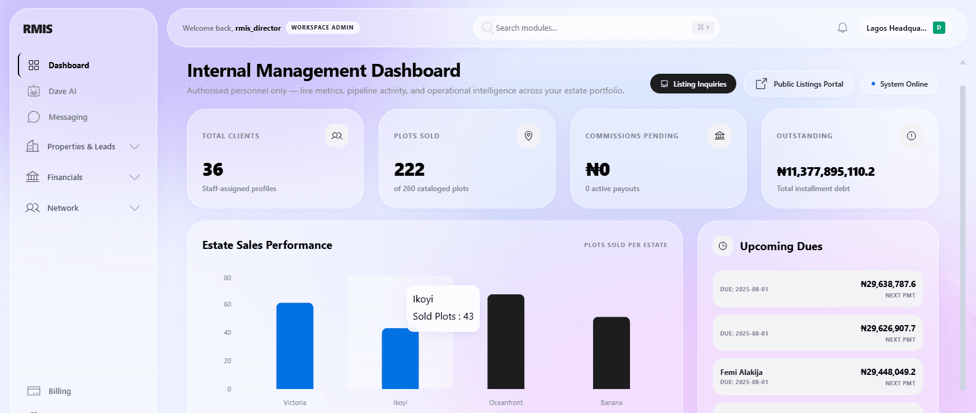Click the Outstanding alert icon
Image resolution: width=976 pixels, height=413 pixels.
point(911,136)
